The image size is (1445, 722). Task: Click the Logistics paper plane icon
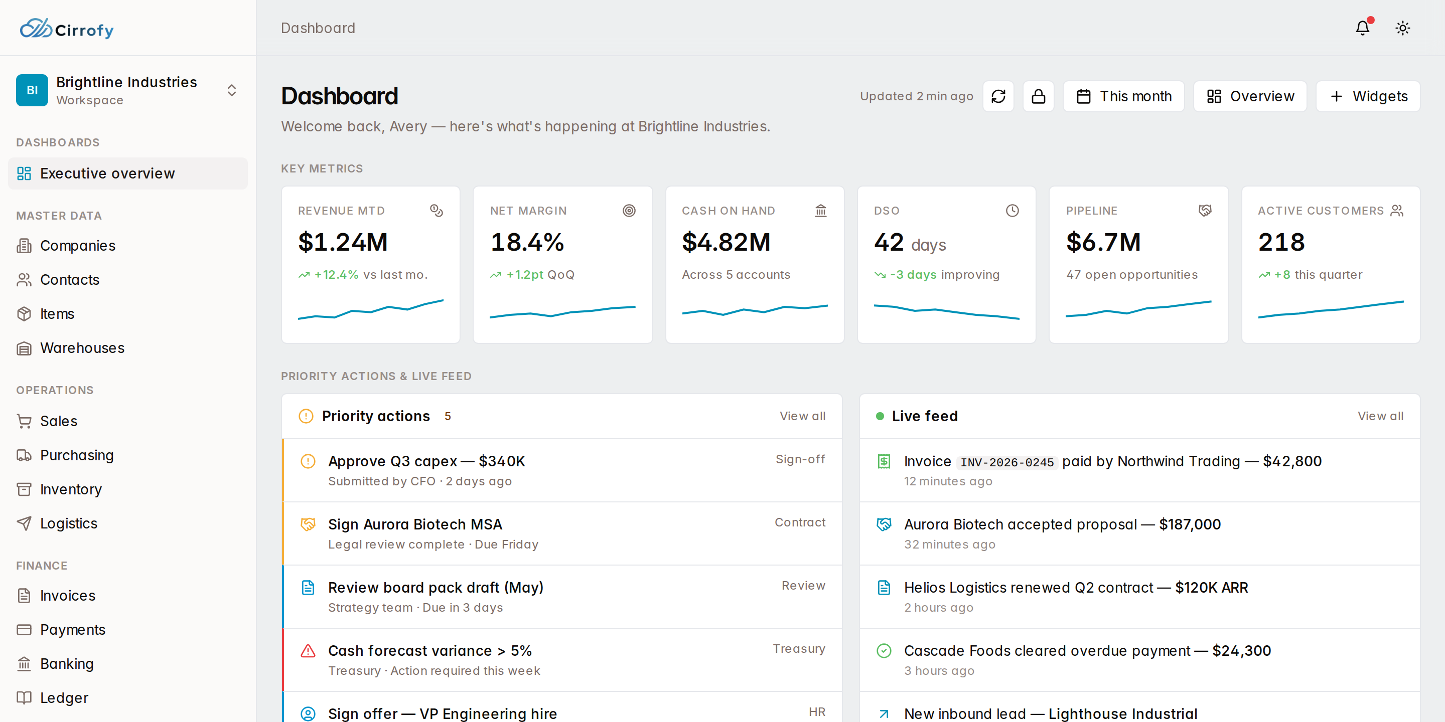pos(24,523)
